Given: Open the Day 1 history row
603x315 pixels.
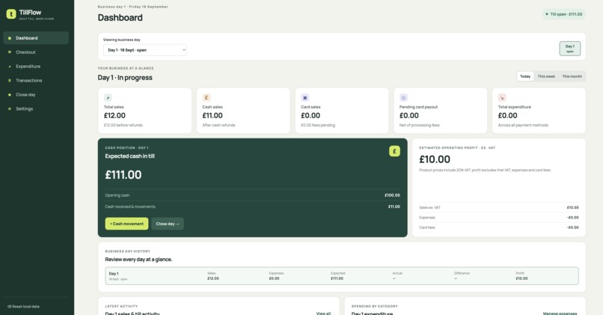Looking at the screenshot, I should [x=341, y=276].
